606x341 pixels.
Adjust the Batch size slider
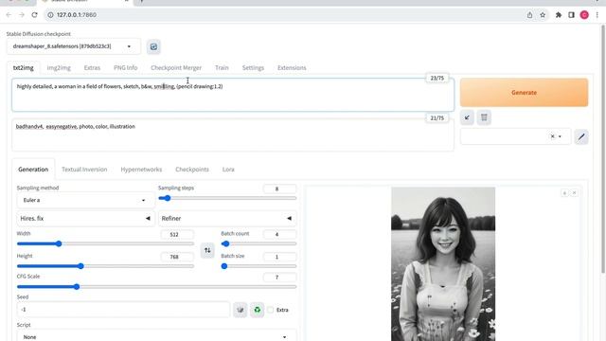pyautogui.click(x=258, y=266)
